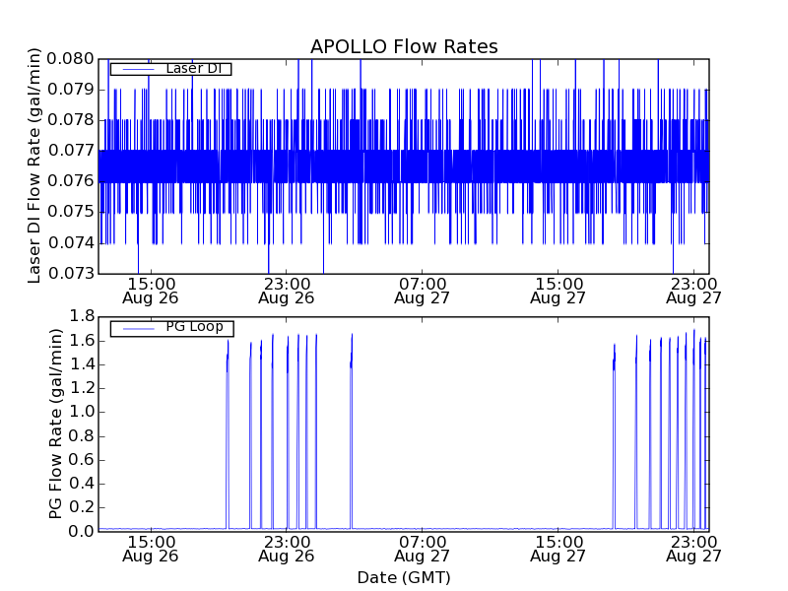Click the 1.4 tick label
Viewport: 788px width, 591px height.
click(82, 364)
